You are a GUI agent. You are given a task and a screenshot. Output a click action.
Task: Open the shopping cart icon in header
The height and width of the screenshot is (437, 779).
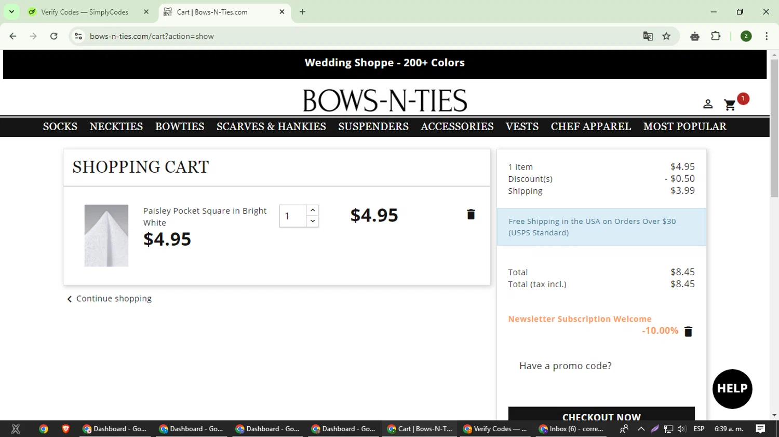point(730,105)
